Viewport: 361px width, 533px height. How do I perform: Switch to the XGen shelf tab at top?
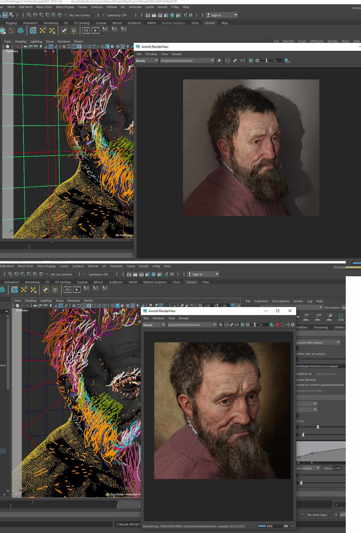click(195, 23)
